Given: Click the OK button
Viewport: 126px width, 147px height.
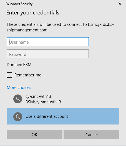Looking at the screenshot, I should 34,134.
